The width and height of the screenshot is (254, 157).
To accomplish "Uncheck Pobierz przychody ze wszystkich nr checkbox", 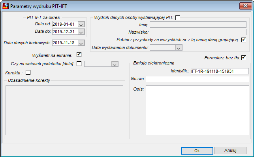I will point(244,40).
